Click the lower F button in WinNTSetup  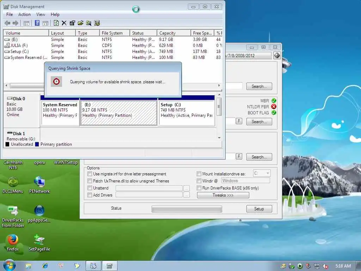[239, 156]
